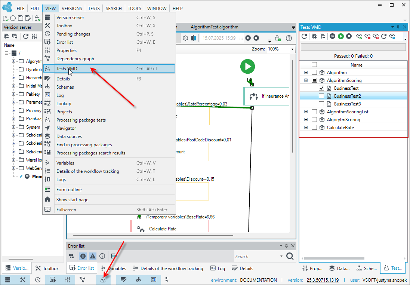Select Dependency graph in the View menu

[x=109, y=59]
